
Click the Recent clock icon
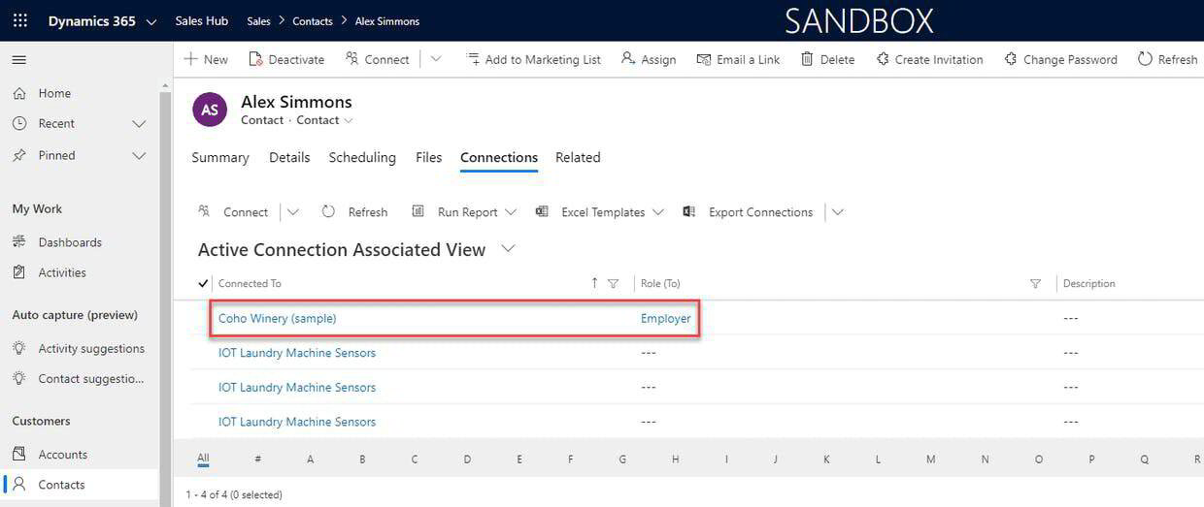[19, 123]
